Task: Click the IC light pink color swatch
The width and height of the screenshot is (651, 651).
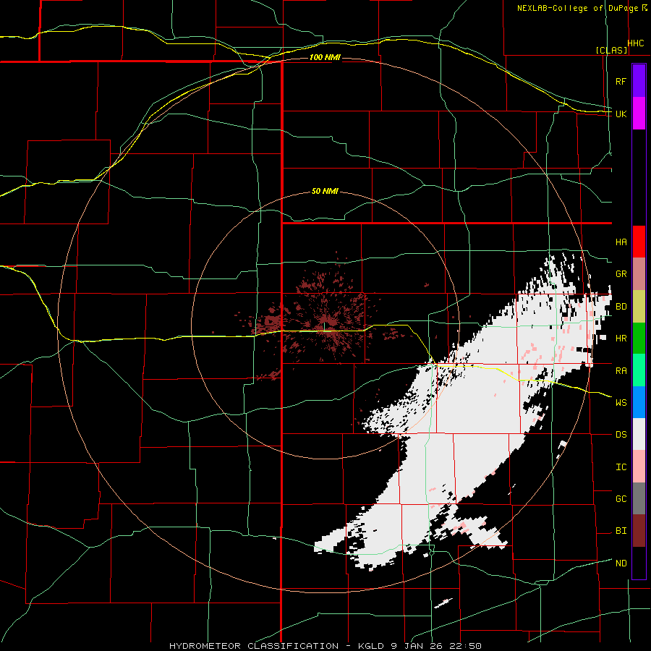Action: (x=639, y=467)
